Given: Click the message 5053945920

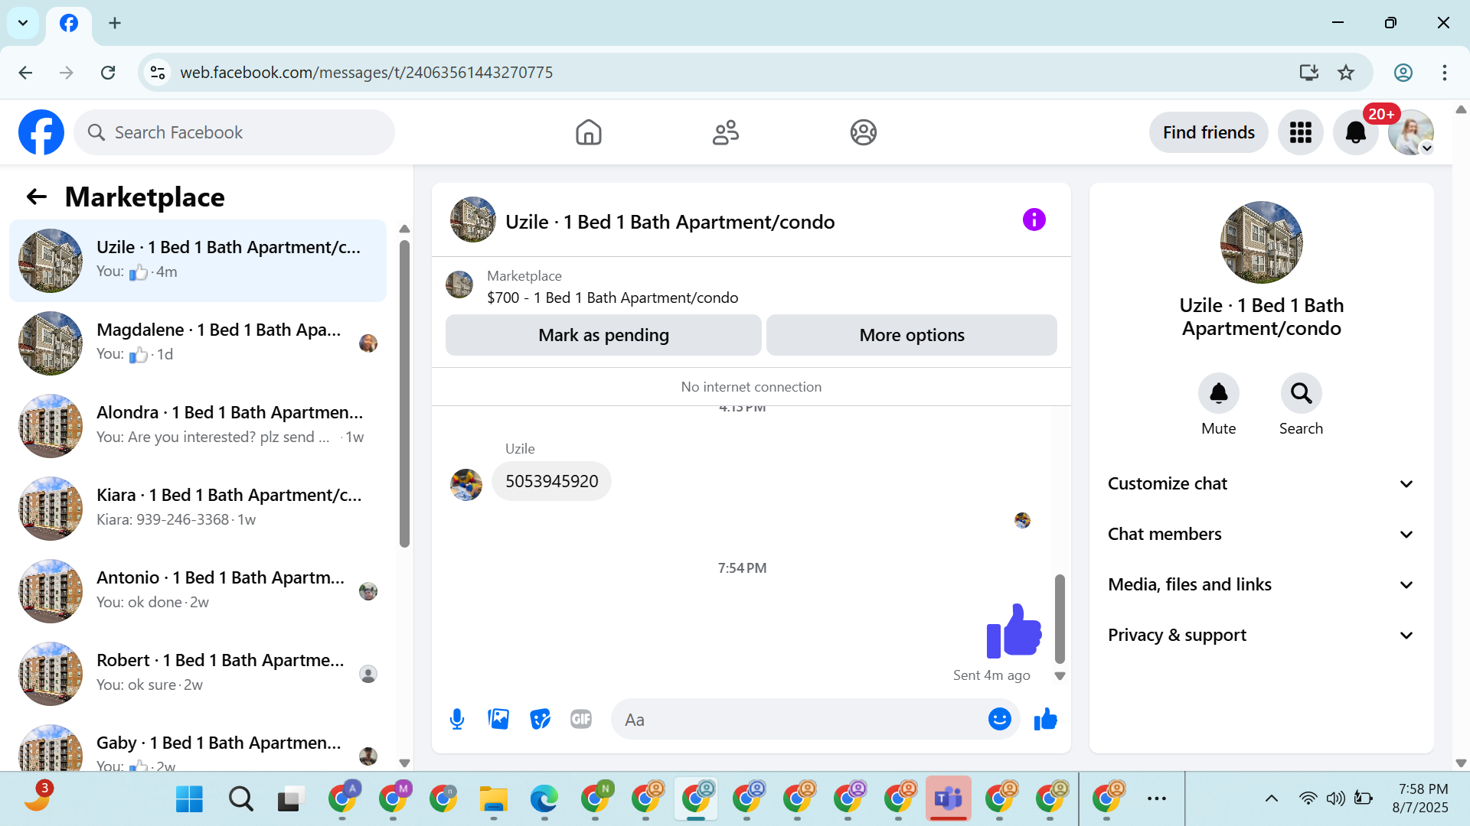Looking at the screenshot, I should (551, 481).
